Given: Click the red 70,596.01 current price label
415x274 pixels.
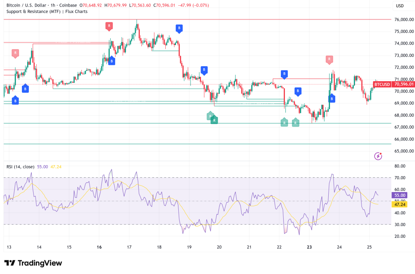Looking at the screenshot, I should (402, 84).
